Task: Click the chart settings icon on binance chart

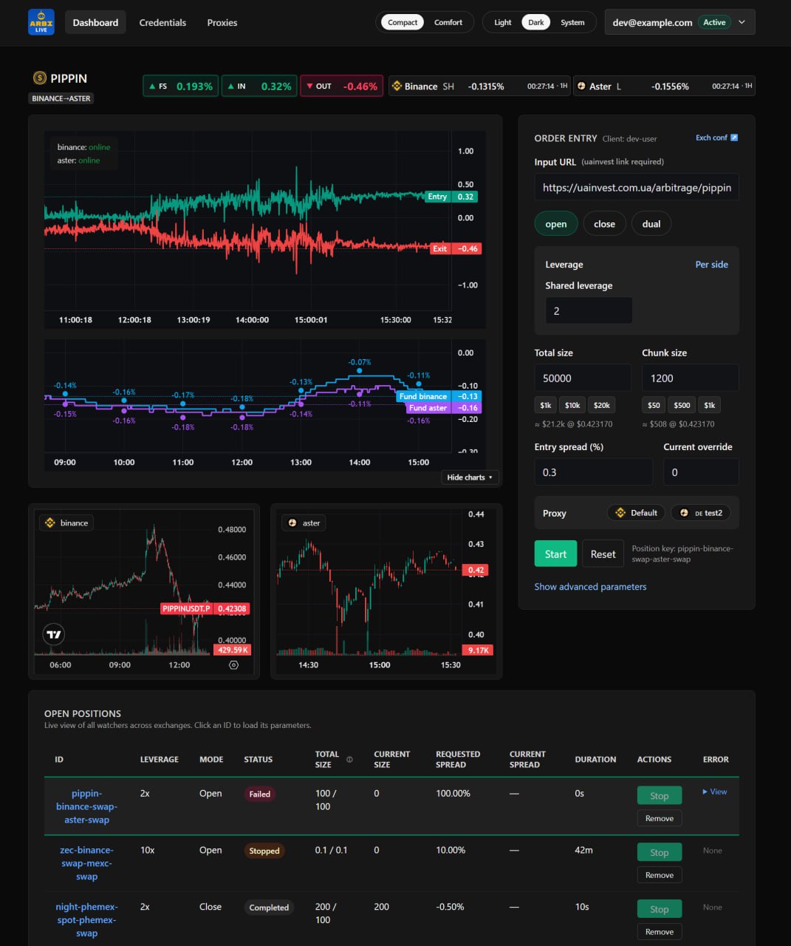Action: pyautogui.click(x=233, y=665)
